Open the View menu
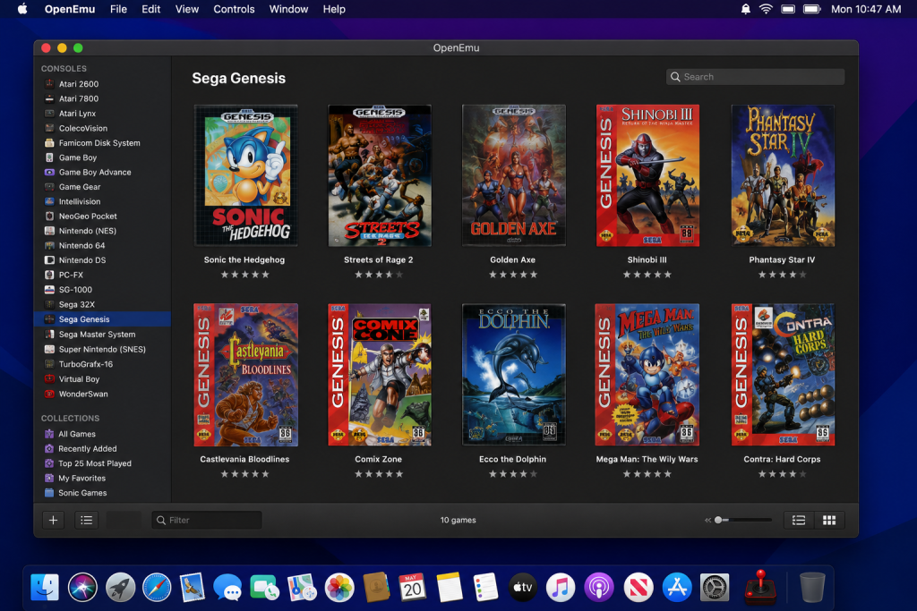 click(x=187, y=9)
